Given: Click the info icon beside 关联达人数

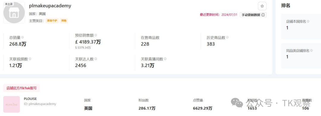Looking at the screenshot, I should click(x=96, y=59).
